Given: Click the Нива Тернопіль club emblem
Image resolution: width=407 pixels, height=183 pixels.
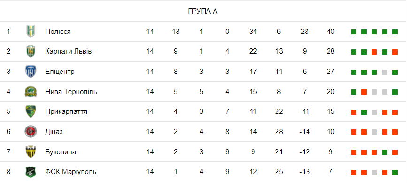Looking at the screenshot, I should coord(31,91).
